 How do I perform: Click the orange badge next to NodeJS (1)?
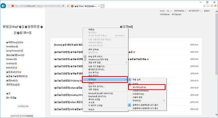pos(16,68)
